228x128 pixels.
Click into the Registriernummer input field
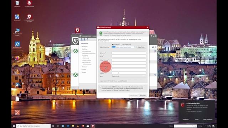coord(123,47)
